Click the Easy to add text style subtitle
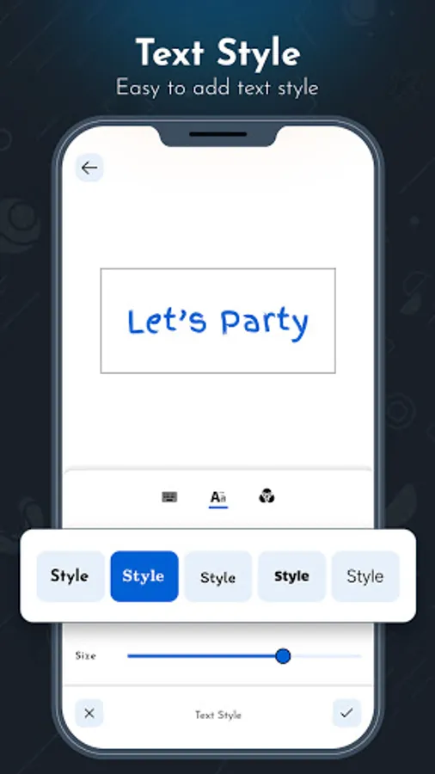 pyautogui.click(x=217, y=88)
